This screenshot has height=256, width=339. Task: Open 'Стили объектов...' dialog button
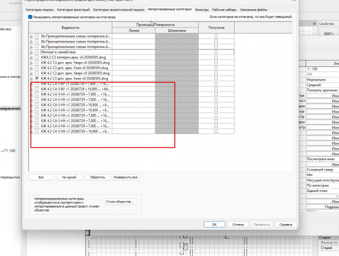coord(120,201)
